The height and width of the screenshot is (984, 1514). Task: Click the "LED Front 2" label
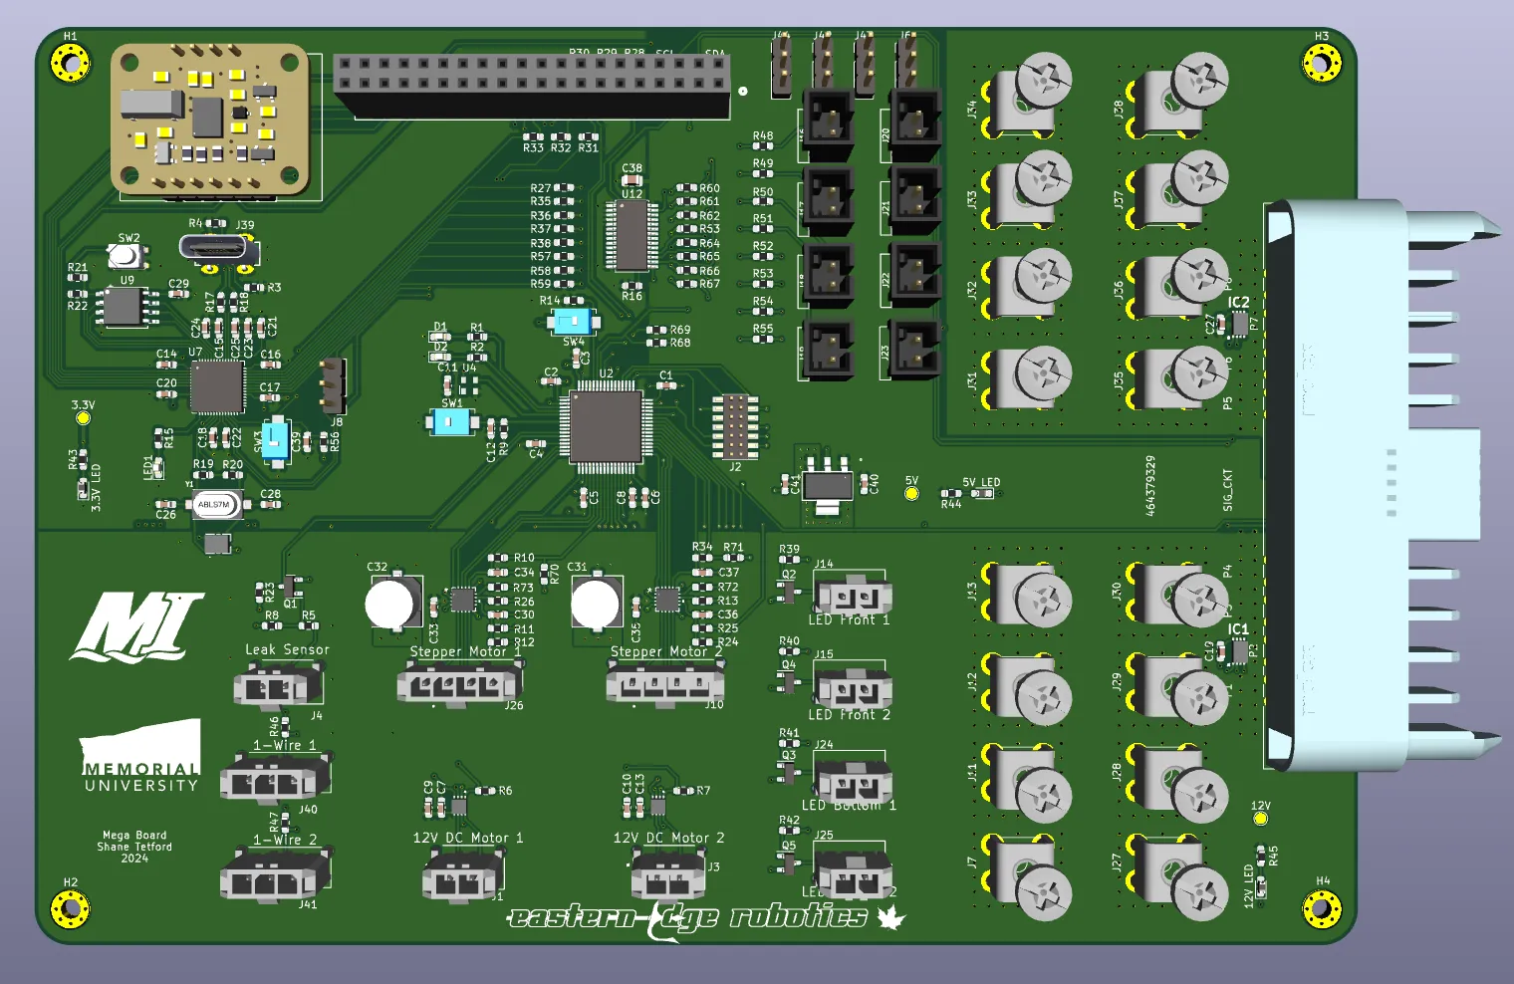[x=850, y=715]
